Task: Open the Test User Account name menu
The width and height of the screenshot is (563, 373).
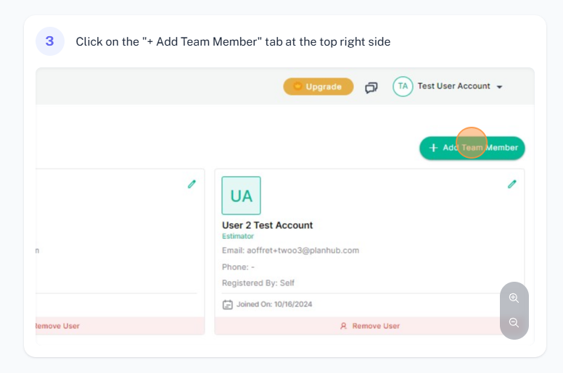Action: click(453, 86)
